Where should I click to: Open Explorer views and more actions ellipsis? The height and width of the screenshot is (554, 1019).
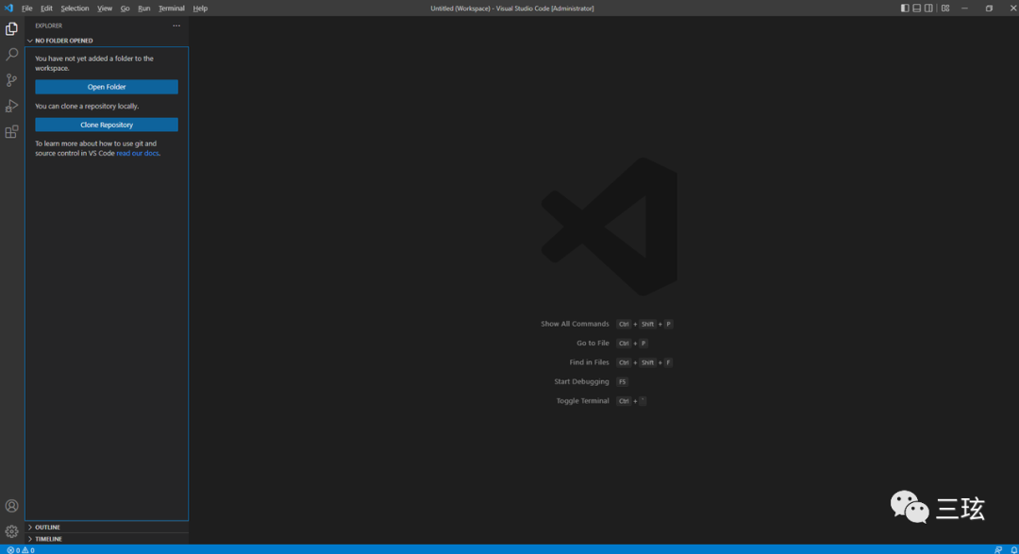coord(175,26)
